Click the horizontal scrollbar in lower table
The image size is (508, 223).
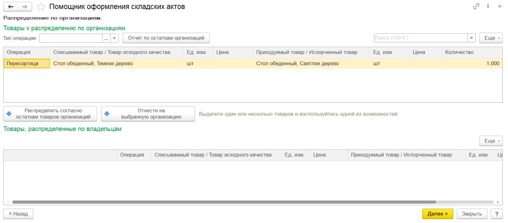coord(224,202)
